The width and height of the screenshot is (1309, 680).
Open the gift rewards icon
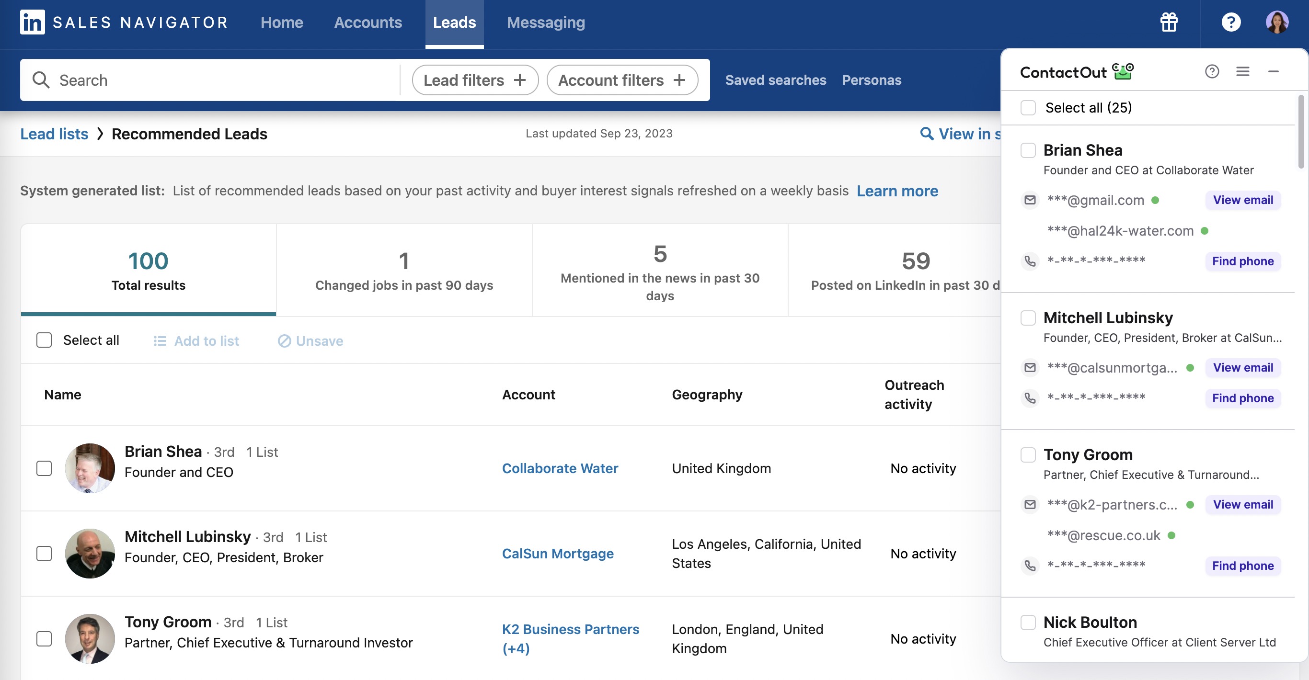pyautogui.click(x=1168, y=23)
